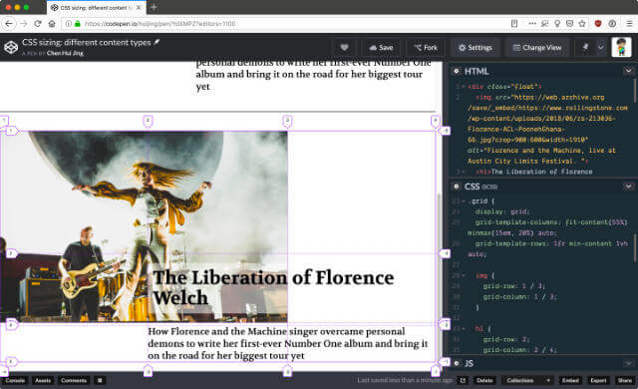
Task: Go forward in browser history
Action: pyautogui.click(x=24, y=24)
